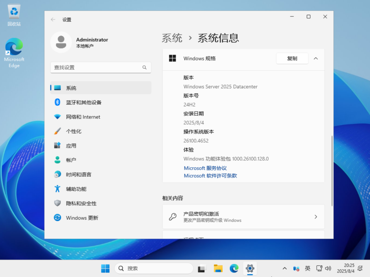Launch Edge from the taskbar
This screenshot has width=370, height=277.
point(234,268)
